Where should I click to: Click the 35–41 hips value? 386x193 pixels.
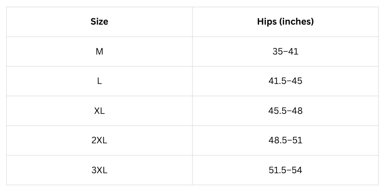coord(285,51)
